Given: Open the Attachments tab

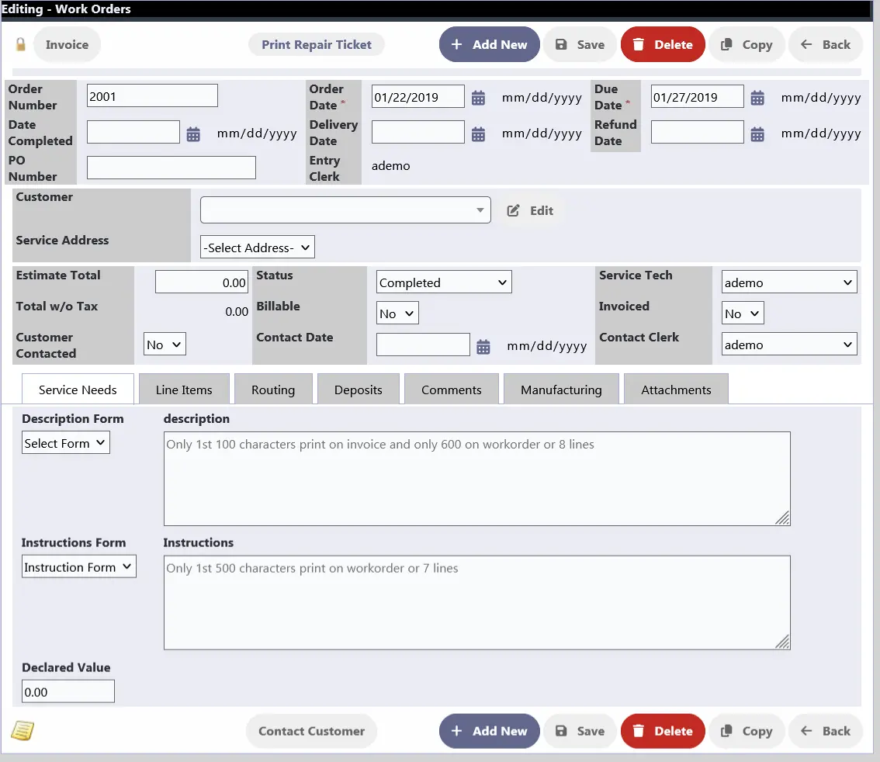Looking at the screenshot, I should click(x=676, y=390).
